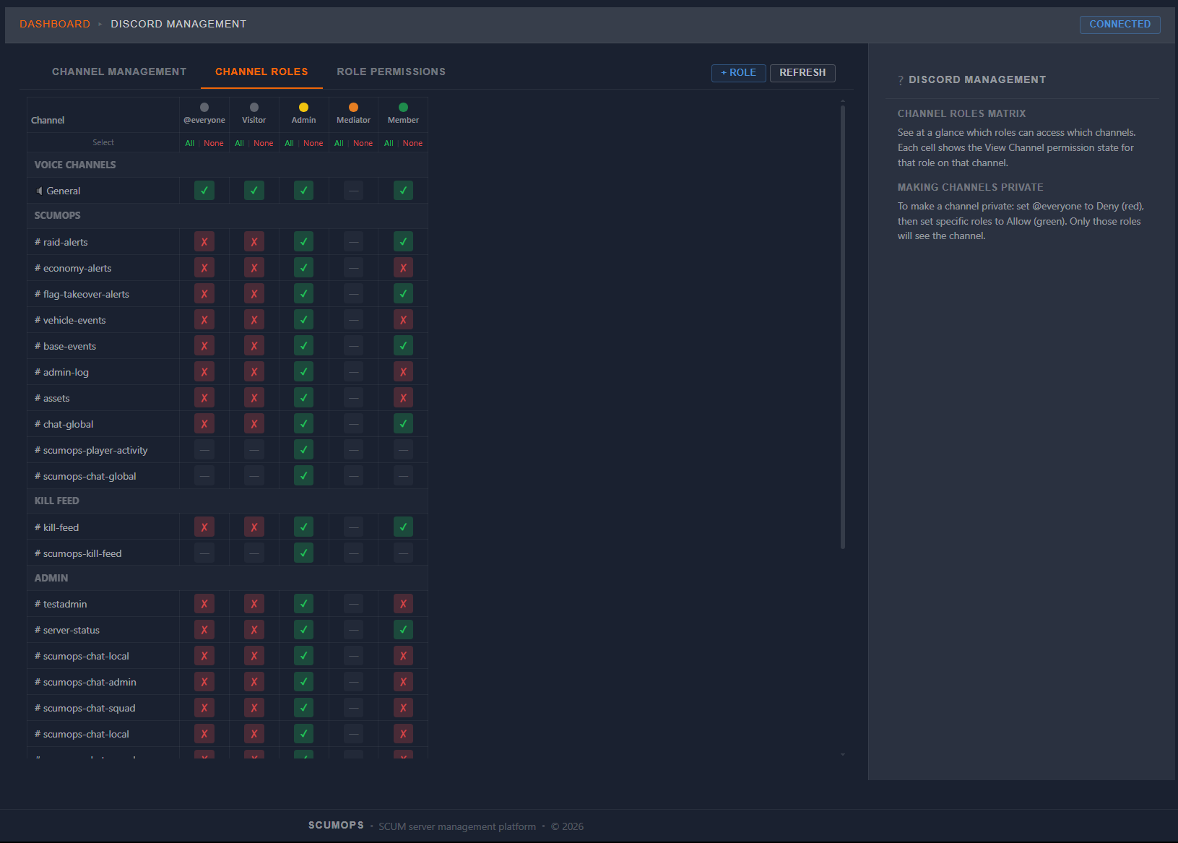Select All channels for @everyone
Screen dimensions: 1178x843
tap(190, 143)
